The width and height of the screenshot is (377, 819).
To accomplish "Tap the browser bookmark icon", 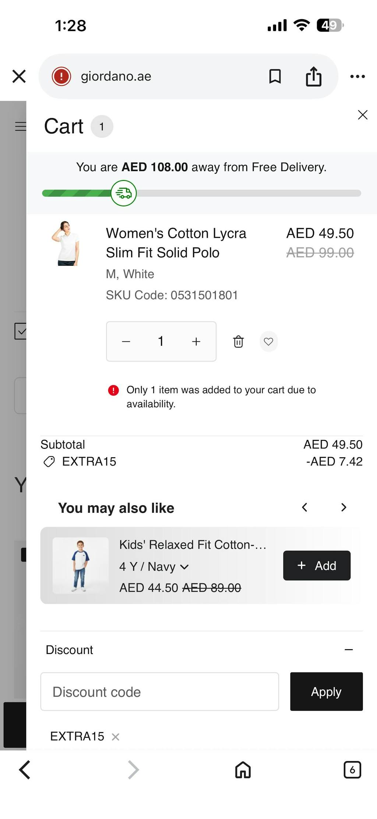I will [275, 76].
